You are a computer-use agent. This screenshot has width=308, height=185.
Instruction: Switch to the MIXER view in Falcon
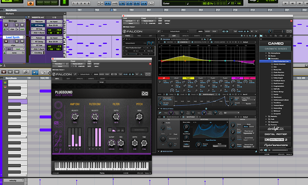(x=207, y=31)
